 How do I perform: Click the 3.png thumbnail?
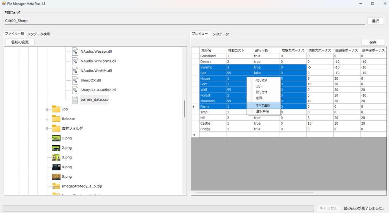(56, 157)
